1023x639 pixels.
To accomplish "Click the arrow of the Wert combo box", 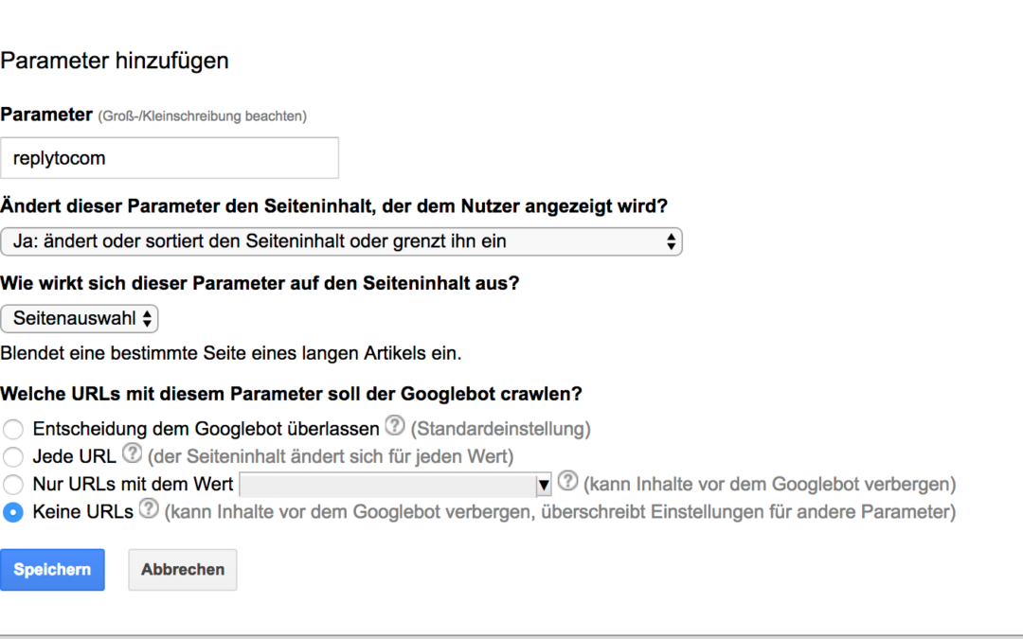I will click(544, 486).
